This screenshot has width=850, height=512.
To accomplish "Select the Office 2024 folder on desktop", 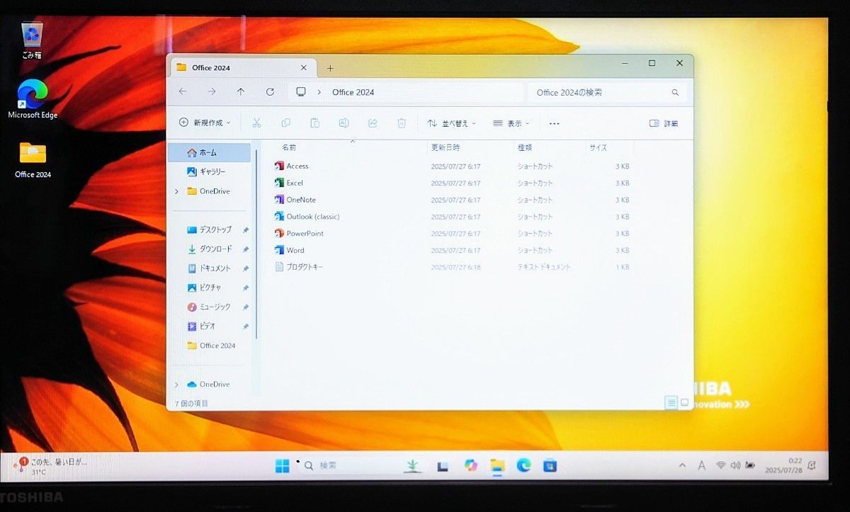I will [33, 160].
